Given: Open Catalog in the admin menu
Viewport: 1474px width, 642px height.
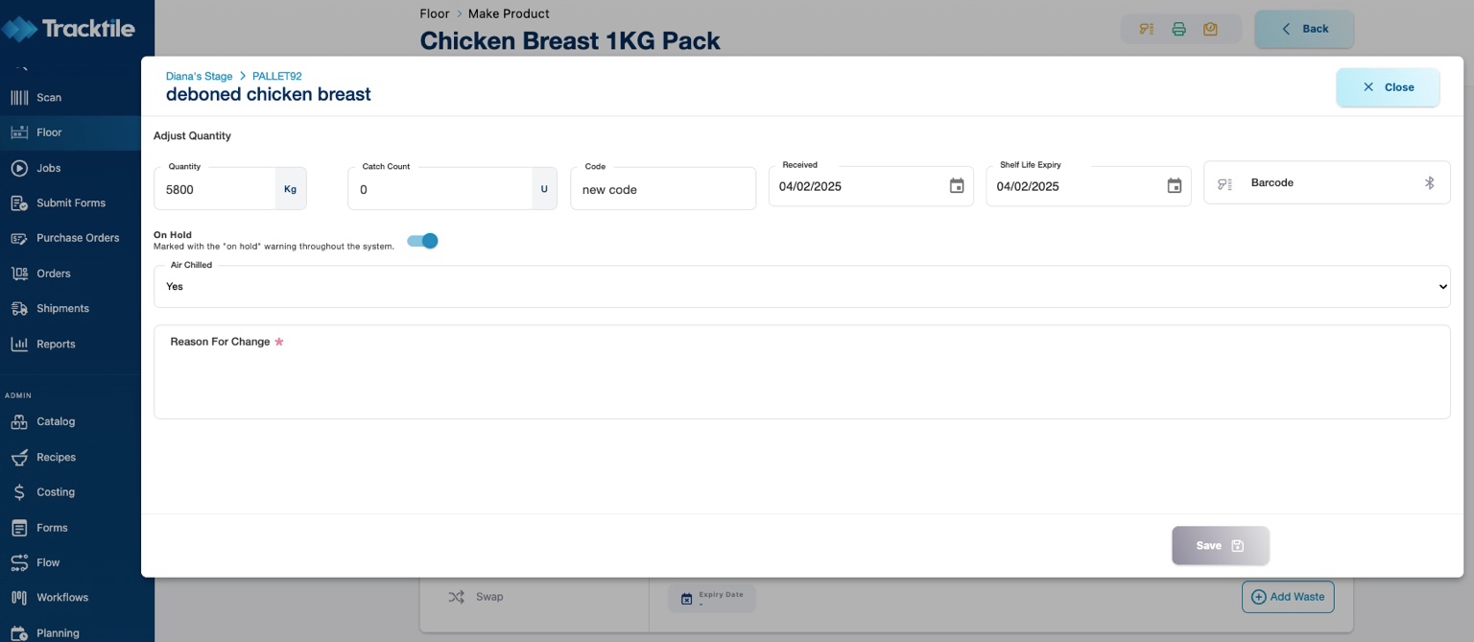Looking at the screenshot, I should [x=55, y=421].
